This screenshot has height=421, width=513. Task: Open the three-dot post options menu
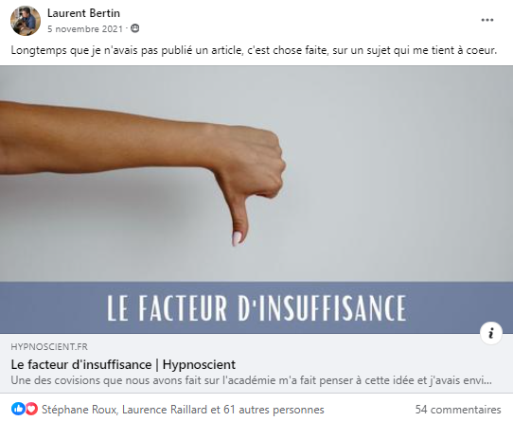(x=486, y=20)
